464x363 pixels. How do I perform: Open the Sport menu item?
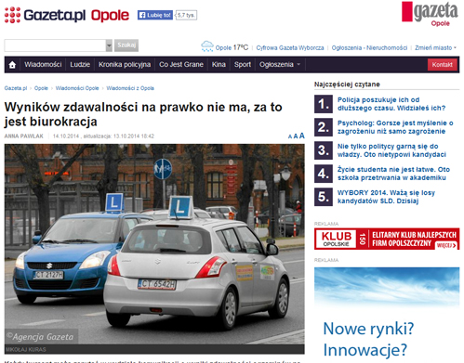[x=243, y=65]
